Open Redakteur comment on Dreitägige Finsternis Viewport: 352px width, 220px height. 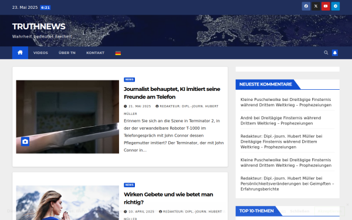pyautogui.click(x=281, y=141)
